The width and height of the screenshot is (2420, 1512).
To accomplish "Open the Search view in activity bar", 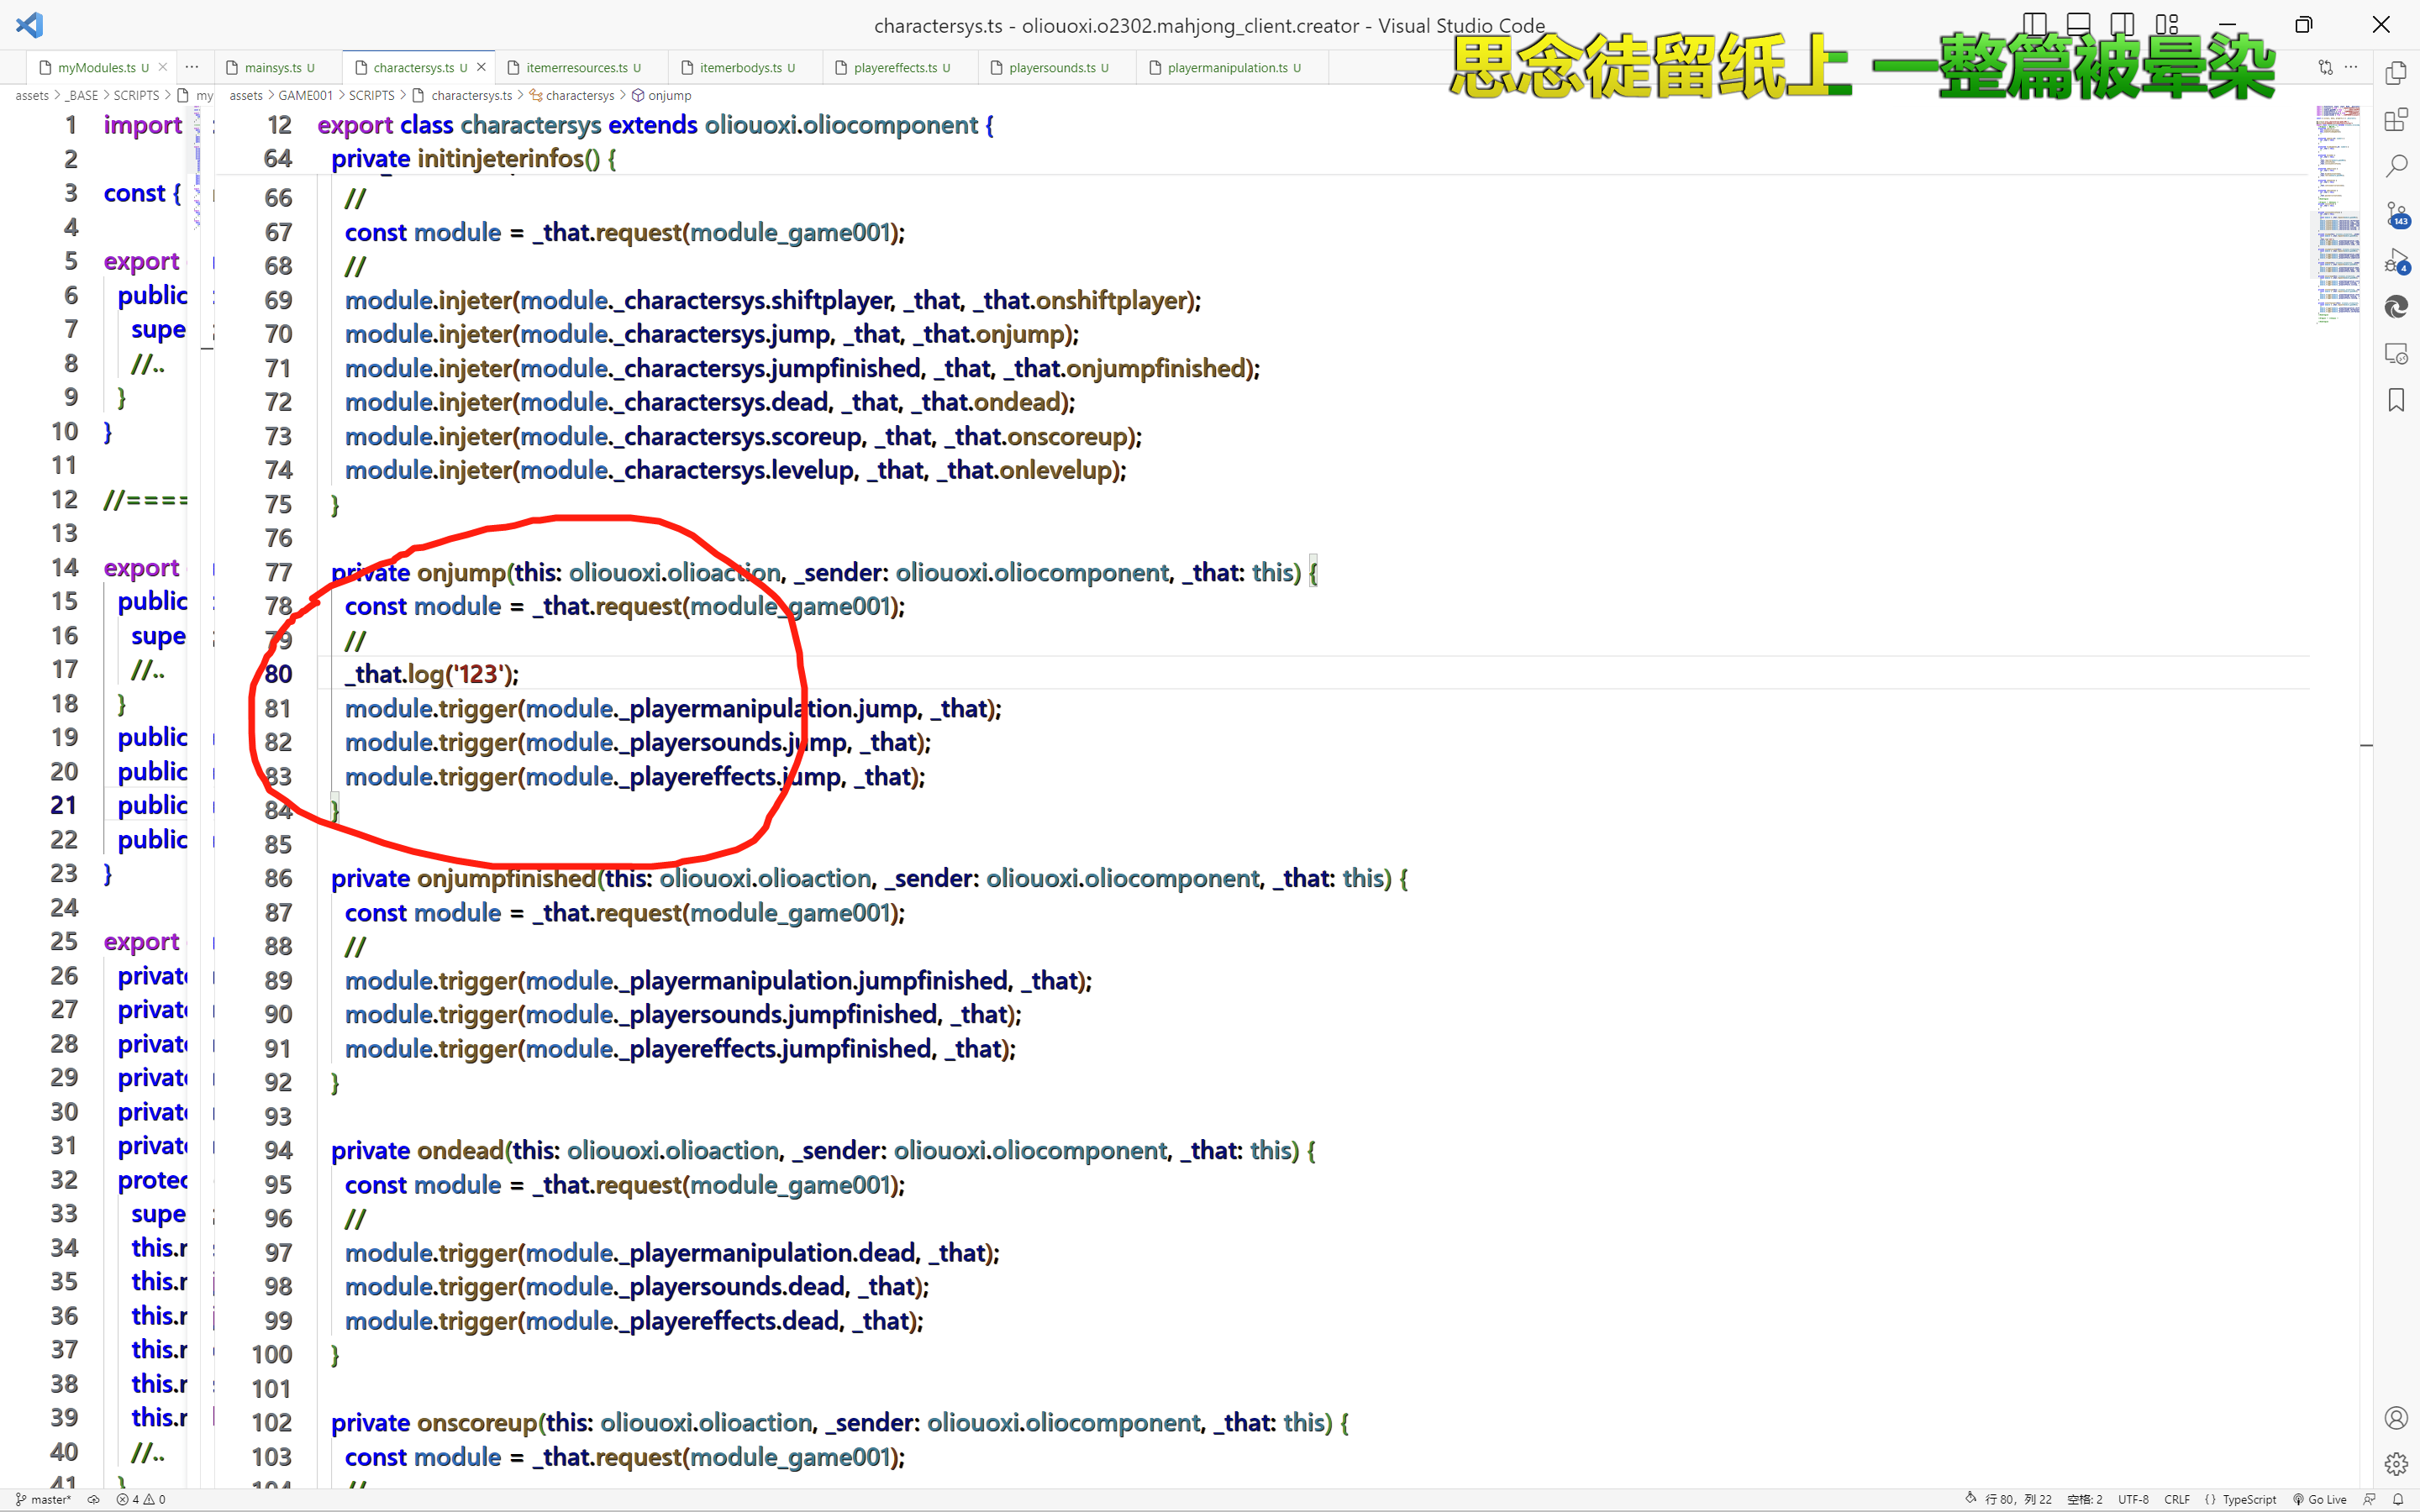I will click(2396, 166).
